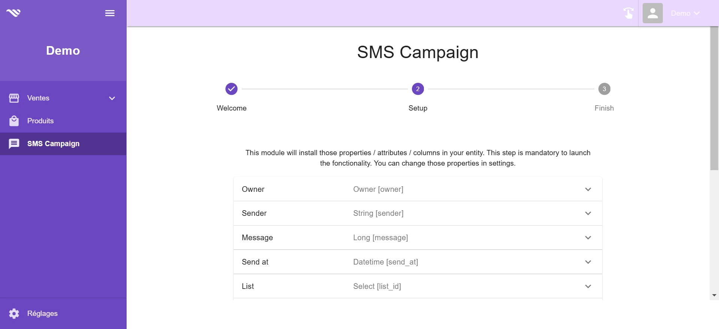
Task: Jump to step 3 Finish circle
Action: pyautogui.click(x=604, y=89)
